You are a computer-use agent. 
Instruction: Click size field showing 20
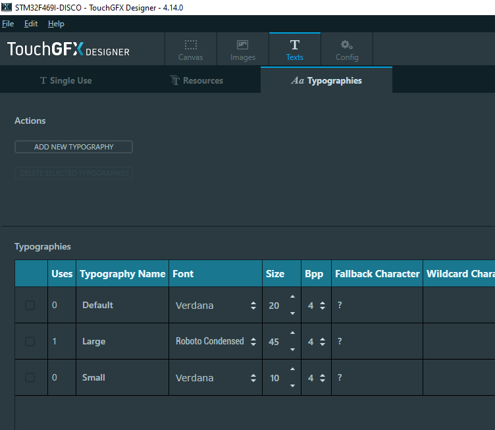coord(274,306)
